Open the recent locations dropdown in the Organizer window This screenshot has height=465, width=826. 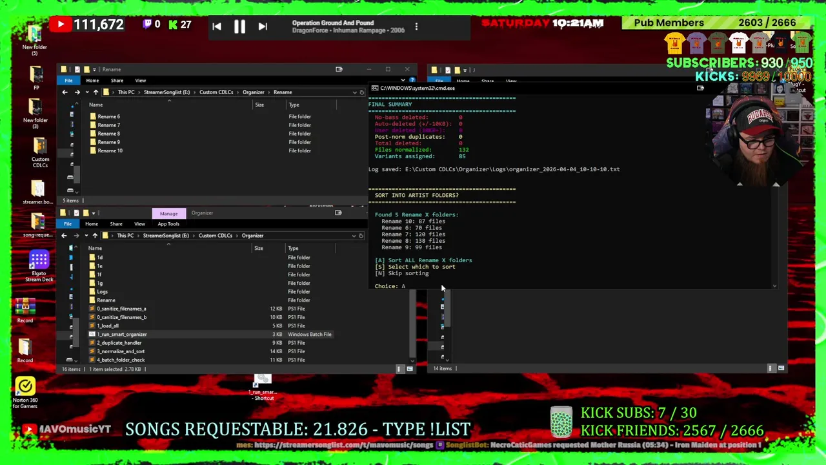pyautogui.click(x=86, y=236)
